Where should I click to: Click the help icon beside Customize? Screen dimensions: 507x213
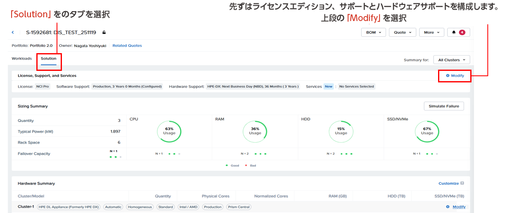[x=462, y=183]
